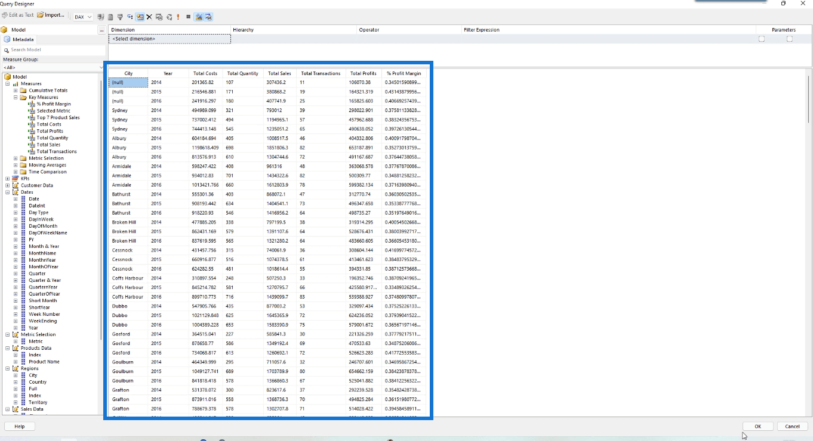Image resolution: width=813 pixels, height=441 pixels.
Task: Select the Total Quantity measure icon
Action: [x=32, y=138]
